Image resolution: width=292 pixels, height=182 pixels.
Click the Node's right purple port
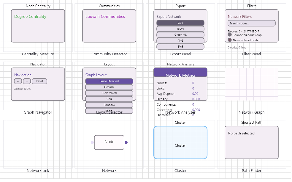(126, 142)
